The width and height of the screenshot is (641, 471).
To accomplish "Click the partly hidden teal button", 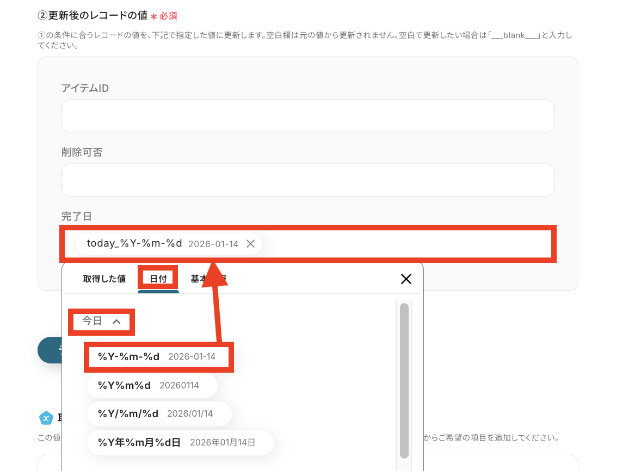I will pyautogui.click(x=50, y=350).
